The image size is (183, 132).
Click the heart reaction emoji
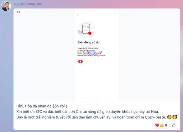157,125
